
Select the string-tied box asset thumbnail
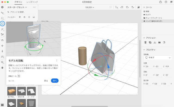click(x=12, y=91)
